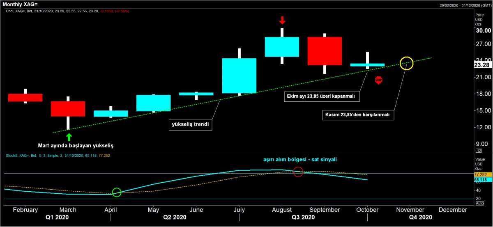Select 'Kasım 23,85'den karşılanmalı' label
The image size is (493, 227).
coord(358,115)
